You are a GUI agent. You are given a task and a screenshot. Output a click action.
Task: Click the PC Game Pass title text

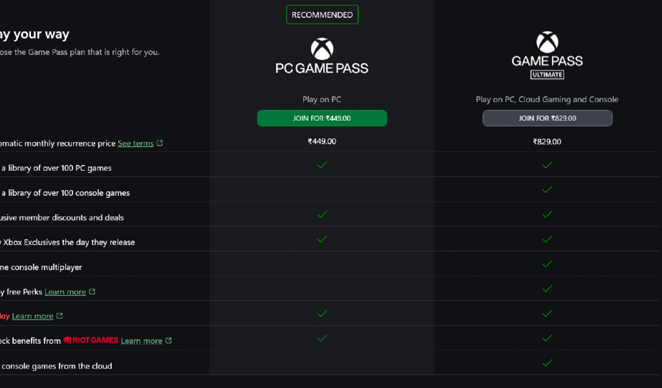tap(322, 68)
